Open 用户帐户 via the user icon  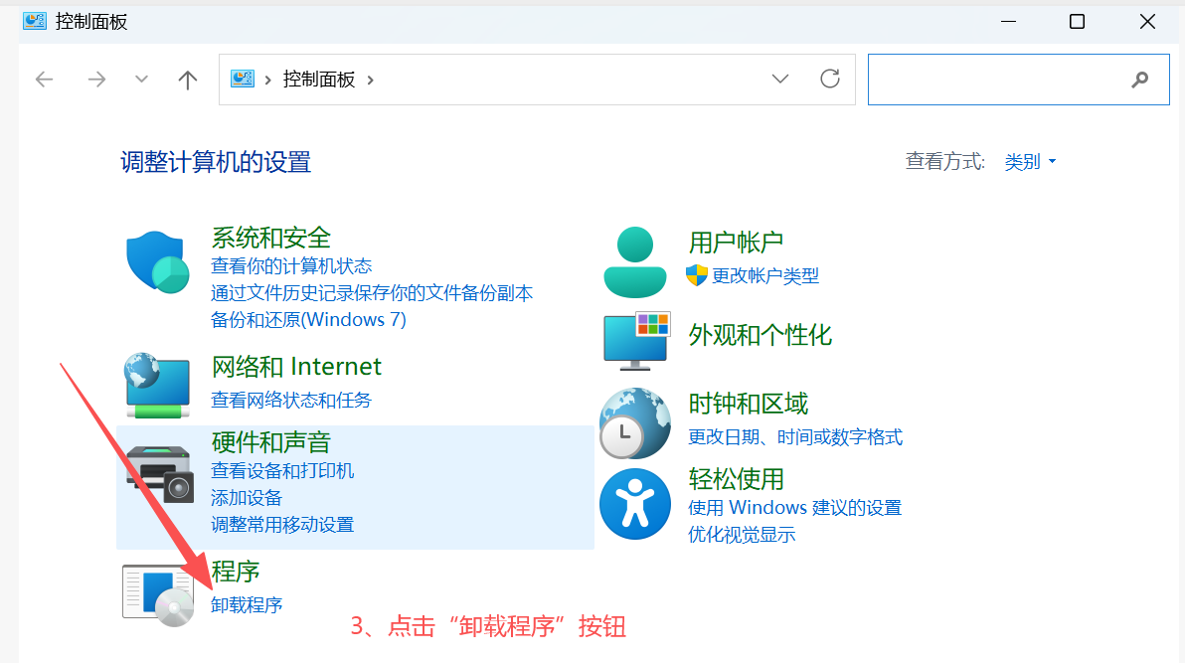pyautogui.click(x=634, y=260)
